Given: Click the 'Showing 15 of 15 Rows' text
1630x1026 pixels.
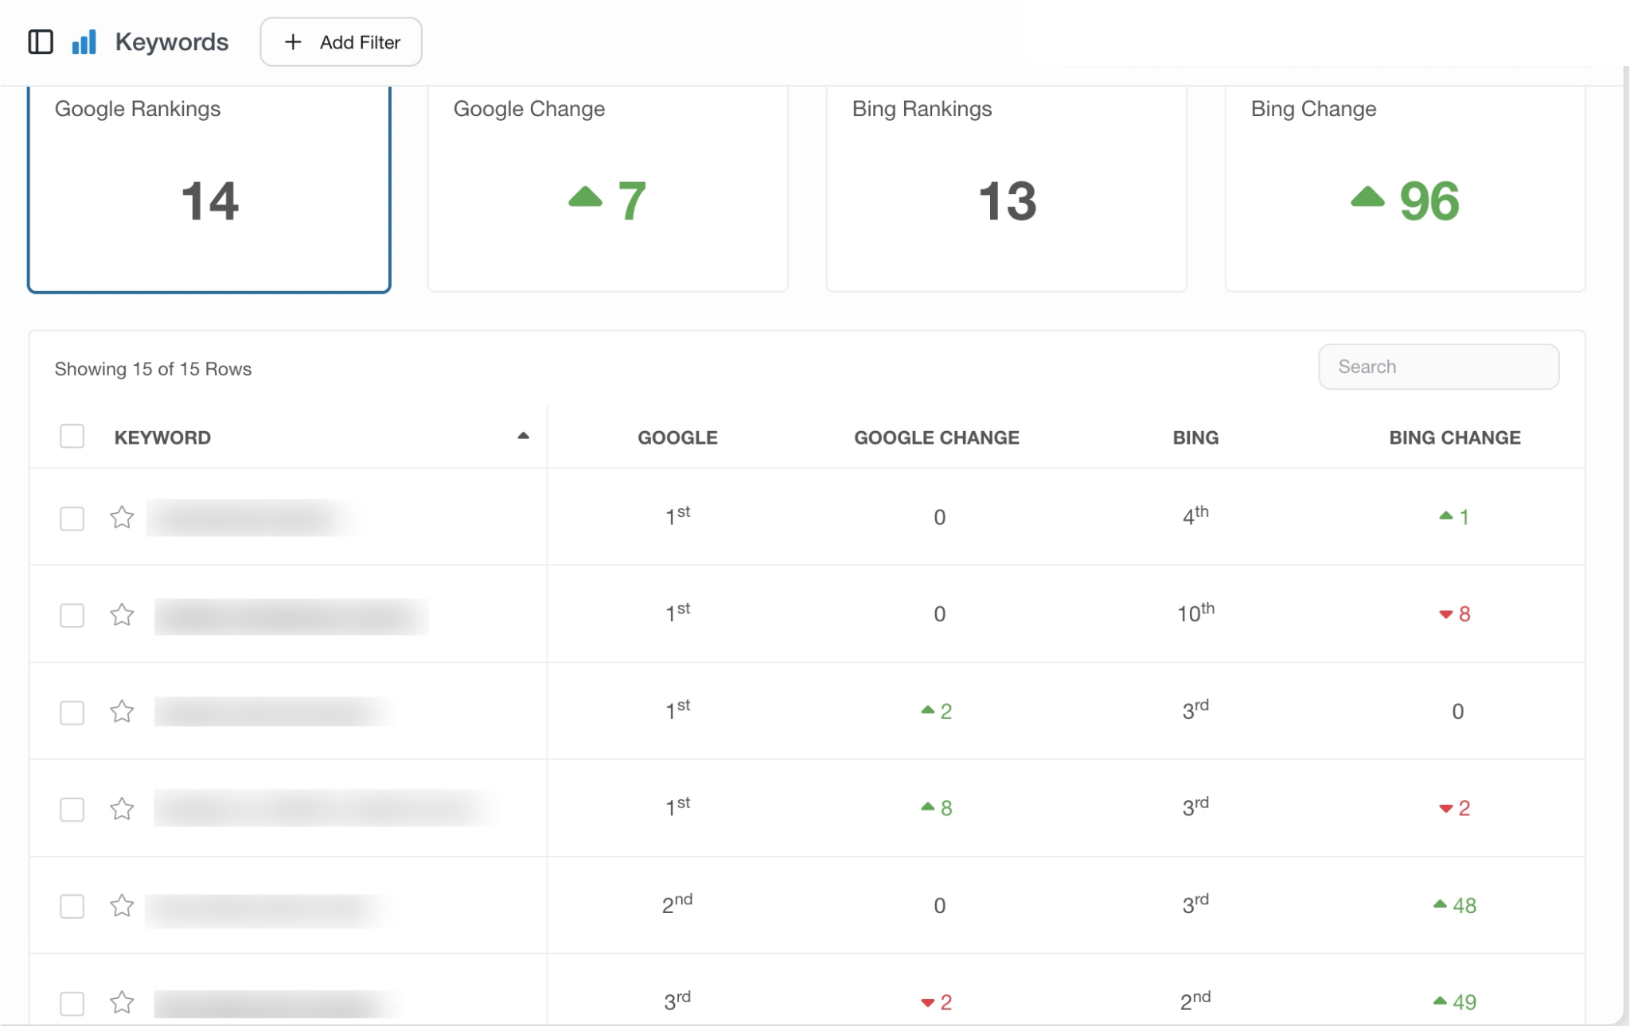Looking at the screenshot, I should [x=153, y=369].
